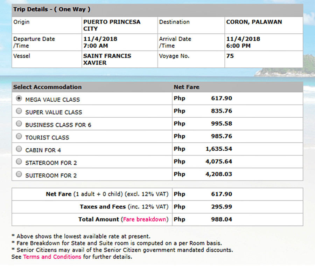
Task: Open the Terms and Conditions link
Action: click(52, 257)
